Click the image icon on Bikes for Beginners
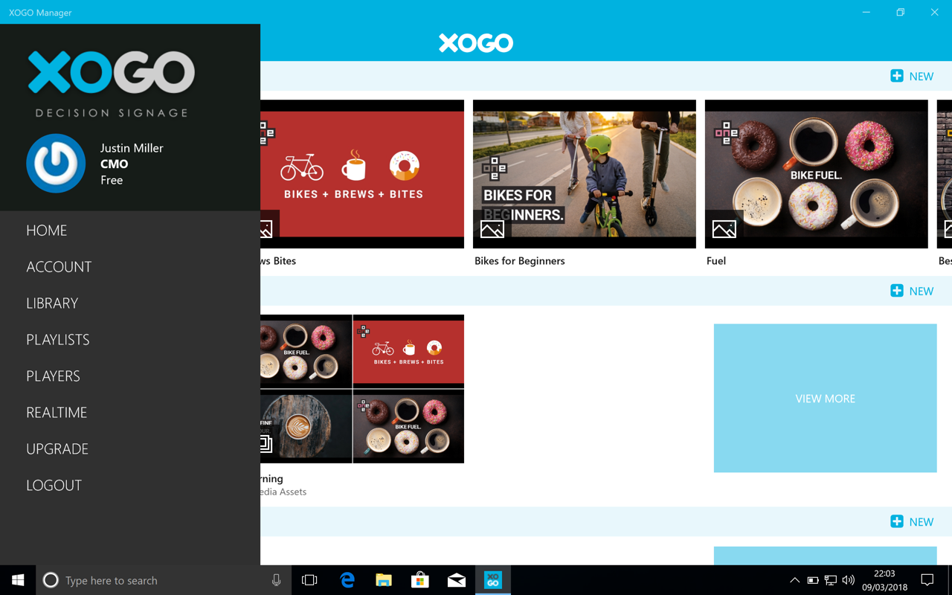This screenshot has height=595, width=952. point(492,229)
